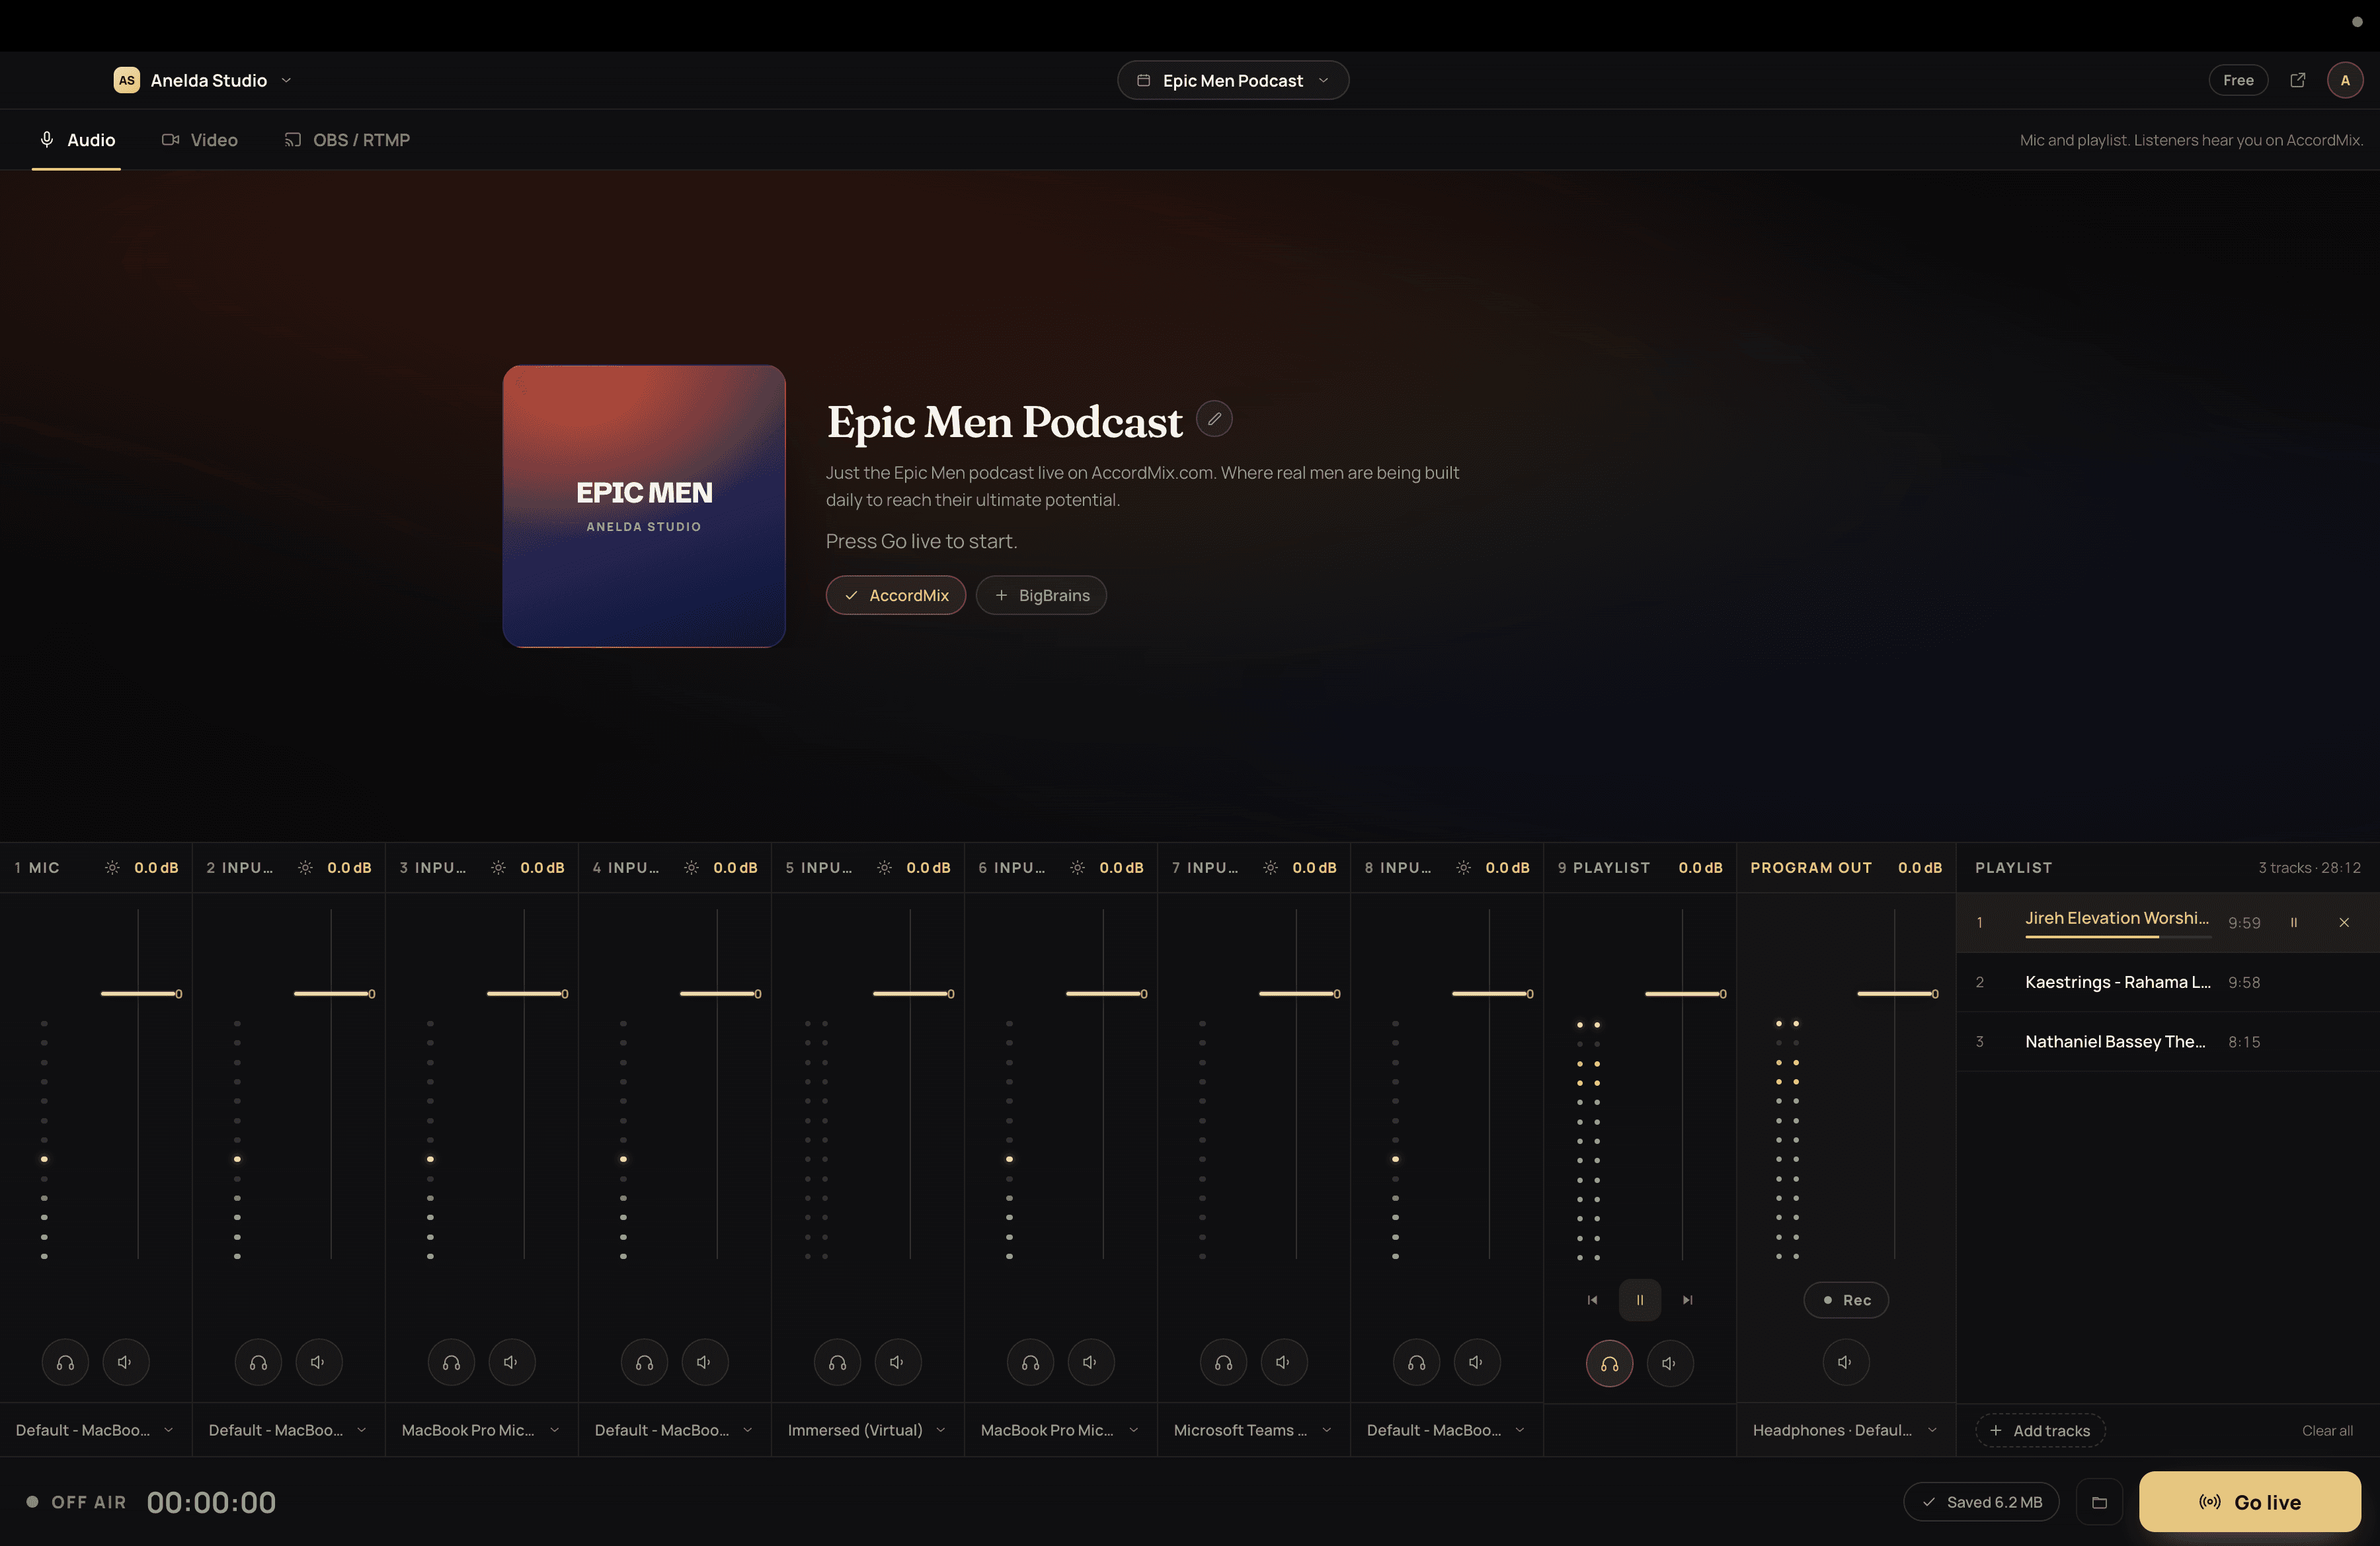Switch to the OBS / RTMP tab

click(x=347, y=140)
